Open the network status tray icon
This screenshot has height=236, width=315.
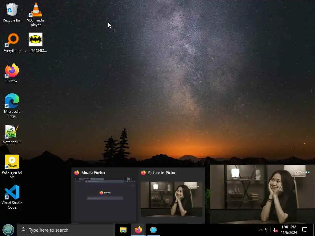pyautogui.click(x=268, y=230)
